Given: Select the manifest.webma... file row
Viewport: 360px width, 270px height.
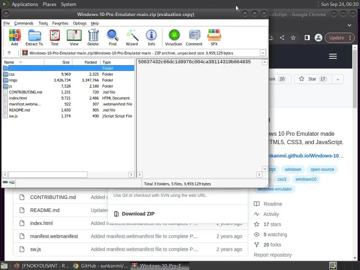Looking at the screenshot, I should 69,104.
